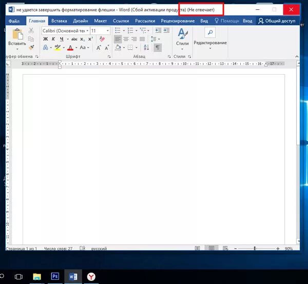Viewport: 308px width, 284px height.
Task: Switch to Рассылки tab
Action: click(x=145, y=21)
